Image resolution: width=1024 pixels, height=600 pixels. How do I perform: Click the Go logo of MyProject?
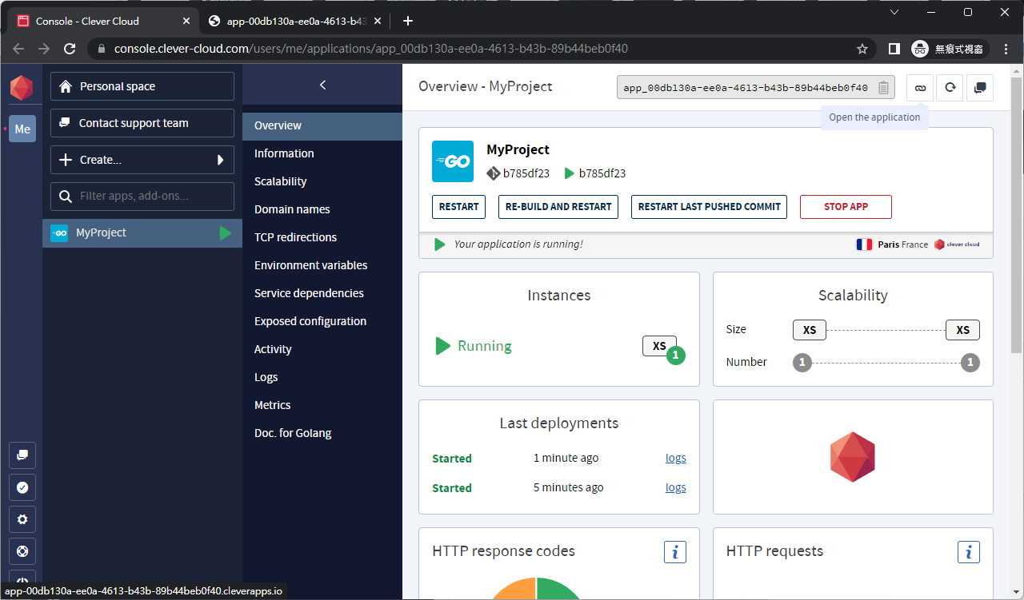(453, 161)
